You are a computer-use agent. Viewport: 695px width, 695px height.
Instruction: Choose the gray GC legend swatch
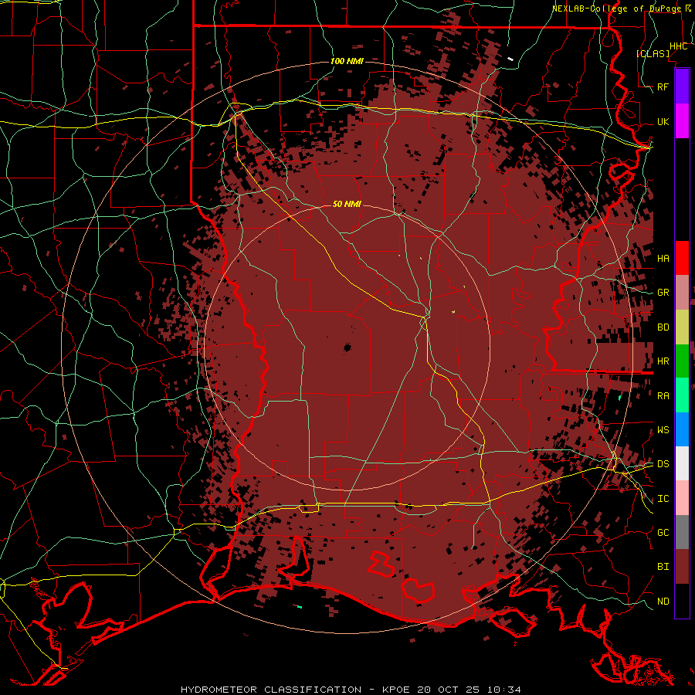point(682,532)
